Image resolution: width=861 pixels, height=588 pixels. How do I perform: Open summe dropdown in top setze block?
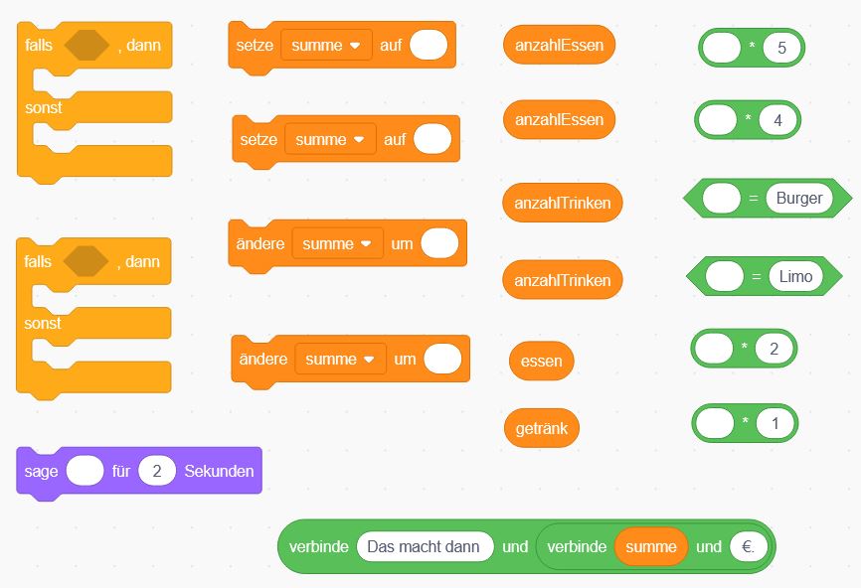tap(326, 45)
